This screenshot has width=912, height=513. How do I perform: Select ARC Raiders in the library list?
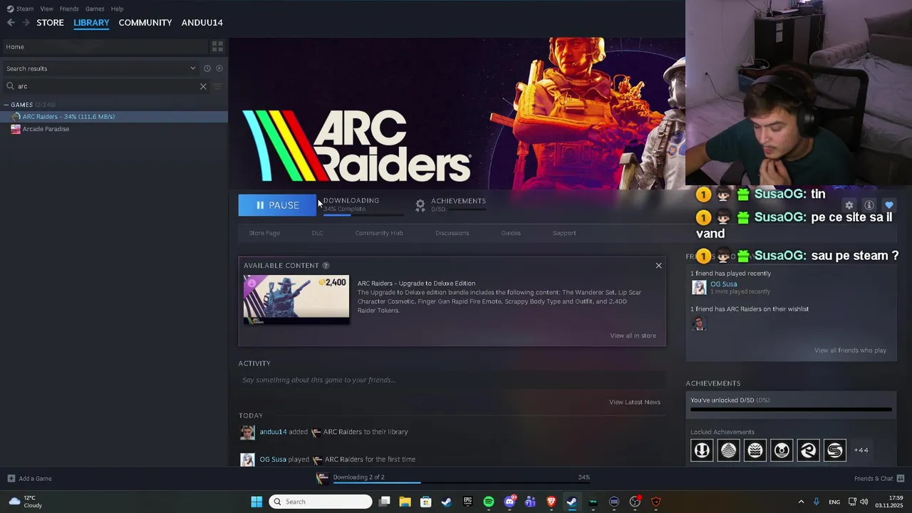pos(114,116)
